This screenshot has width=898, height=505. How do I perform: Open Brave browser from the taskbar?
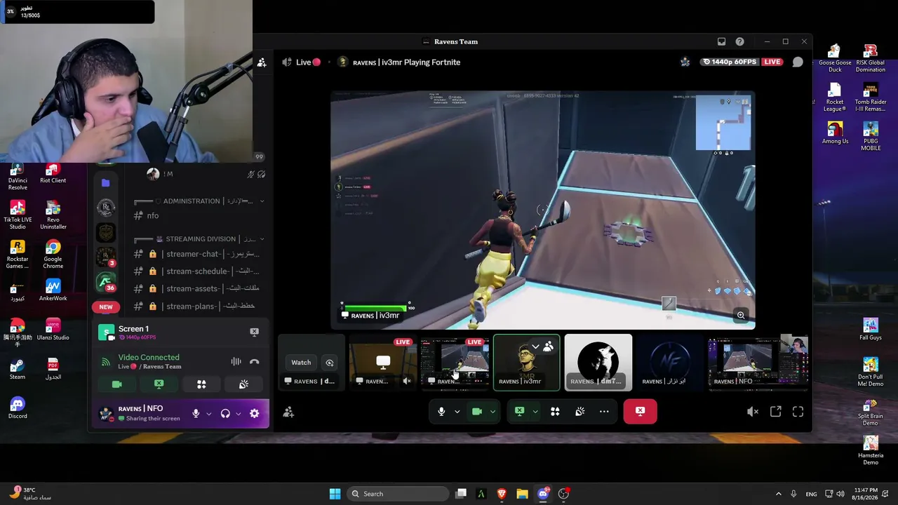tap(502, 494)
